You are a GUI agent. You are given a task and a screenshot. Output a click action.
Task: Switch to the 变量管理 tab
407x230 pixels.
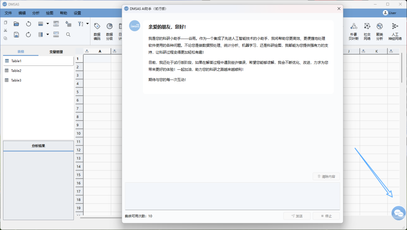click(x=56, y=52)
